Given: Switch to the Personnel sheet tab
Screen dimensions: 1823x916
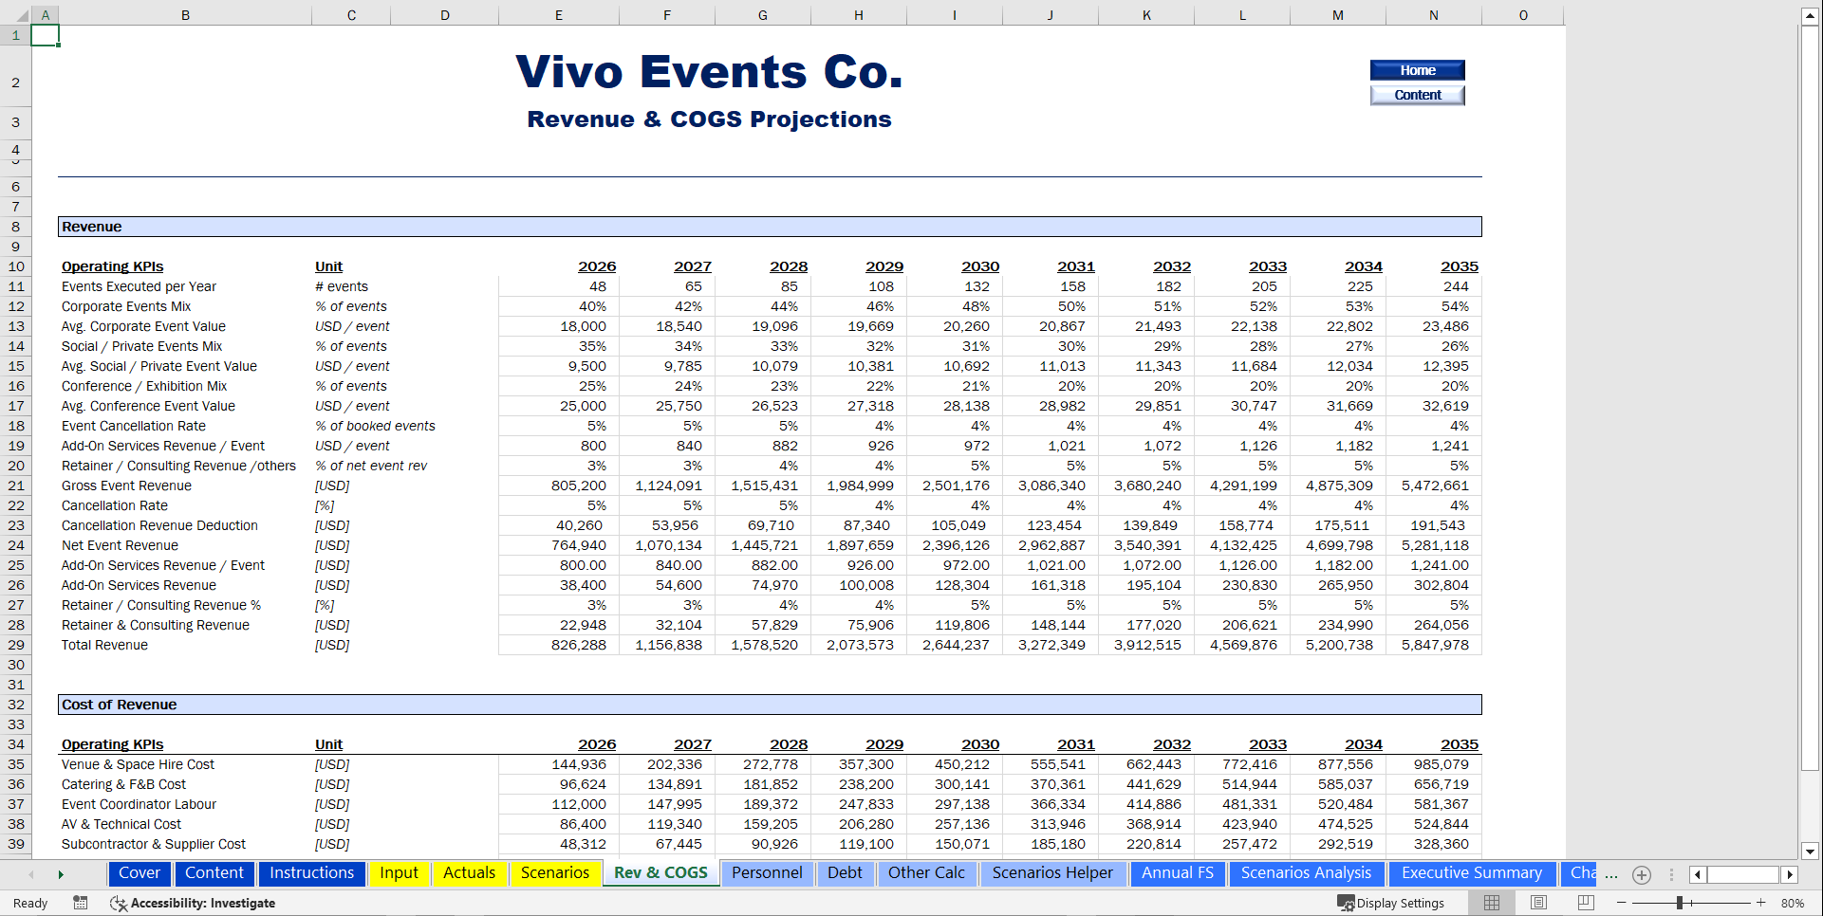Looking at the screenshot, I should click(767, 873).
